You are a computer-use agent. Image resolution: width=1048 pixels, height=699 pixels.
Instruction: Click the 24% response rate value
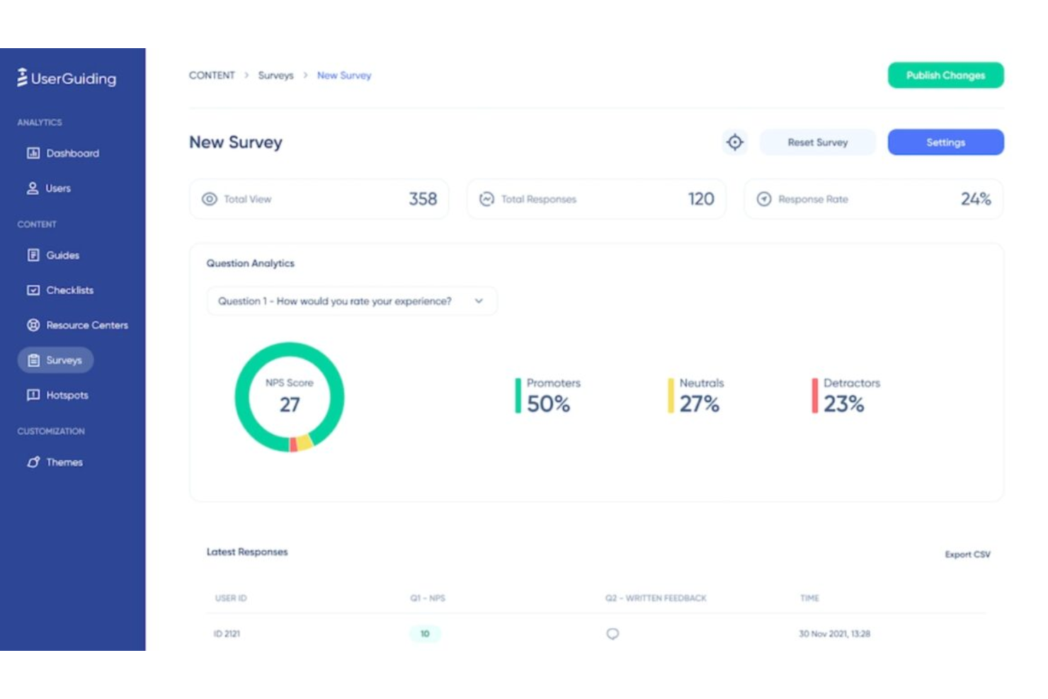point(976,199)
